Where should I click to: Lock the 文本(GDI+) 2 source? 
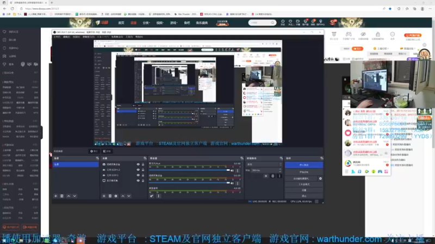[x=143, y=170]
